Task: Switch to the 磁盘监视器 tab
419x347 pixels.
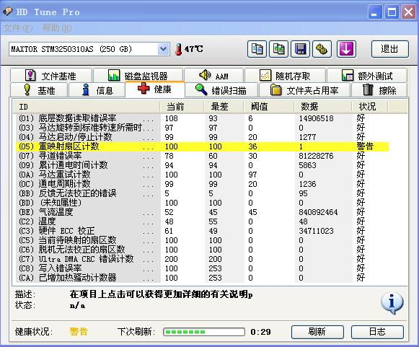Action: (138, 76)
